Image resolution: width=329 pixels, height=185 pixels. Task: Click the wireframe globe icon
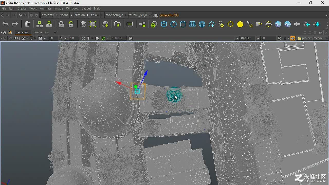(x=202, y=24)
